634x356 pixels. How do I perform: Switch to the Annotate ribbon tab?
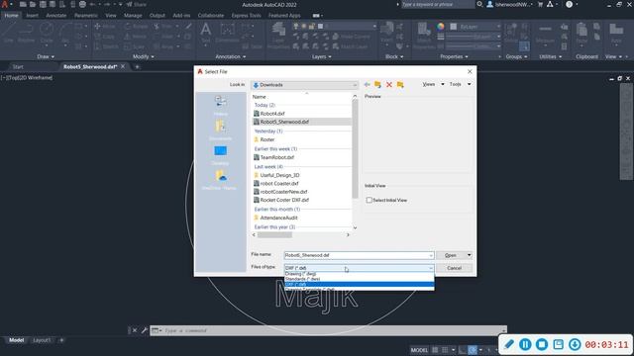(55, 16)
